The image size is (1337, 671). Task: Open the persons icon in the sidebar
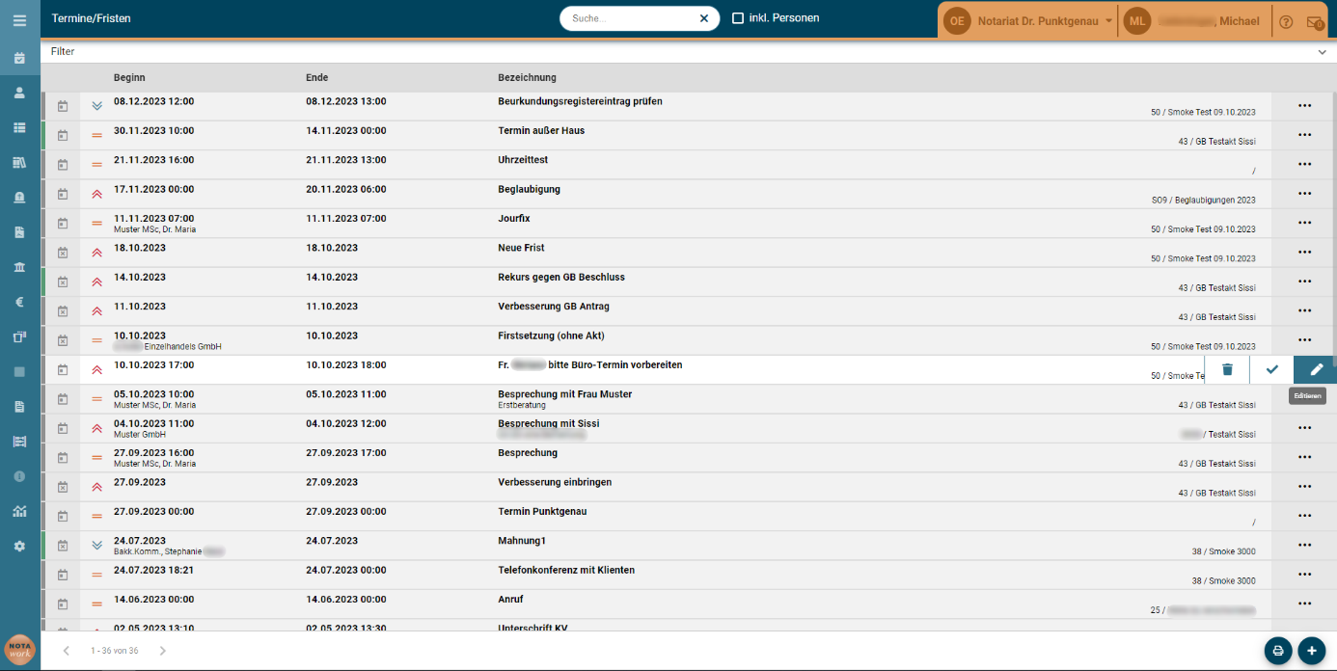[19, 93]
